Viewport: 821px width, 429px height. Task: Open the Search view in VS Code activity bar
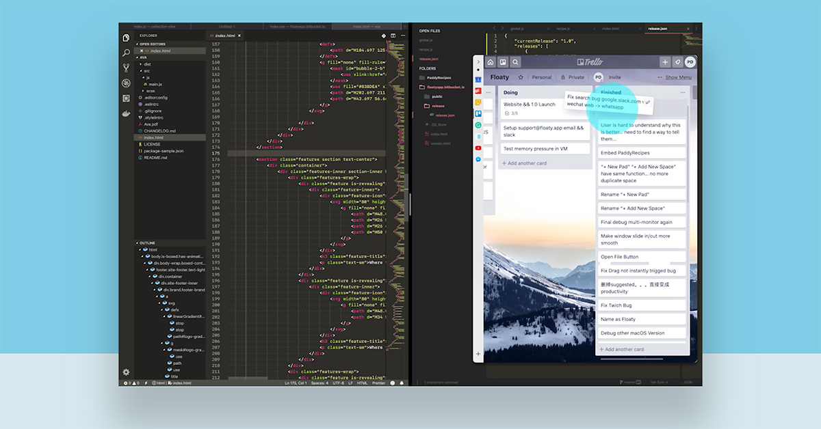point(127,53)
